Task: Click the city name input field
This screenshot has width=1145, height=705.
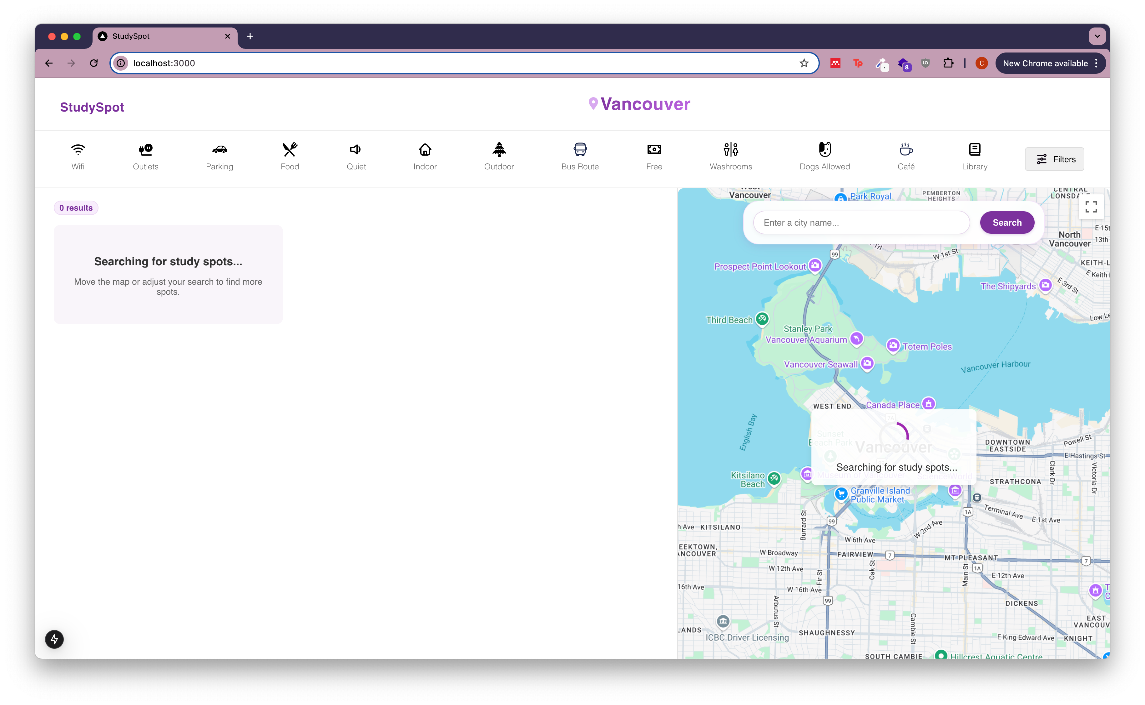Action: point(861,222)
